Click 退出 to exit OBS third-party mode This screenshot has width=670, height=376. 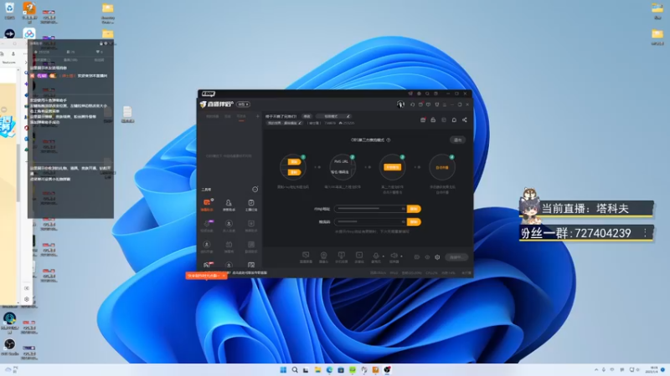(x=457, y=140)
